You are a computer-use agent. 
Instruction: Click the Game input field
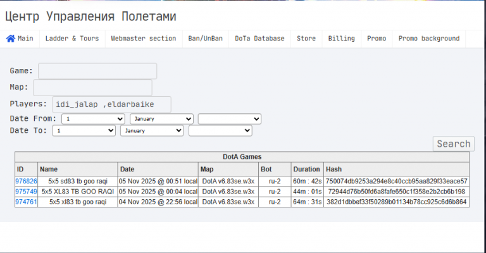click(x=97, y=71)
